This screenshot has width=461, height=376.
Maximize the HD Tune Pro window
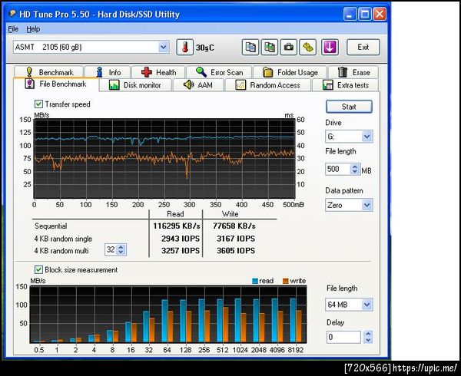[365, 14]
